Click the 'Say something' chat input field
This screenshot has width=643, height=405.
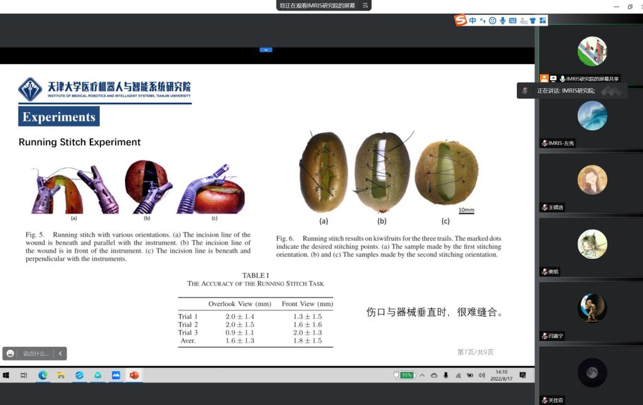pos(36,354)
